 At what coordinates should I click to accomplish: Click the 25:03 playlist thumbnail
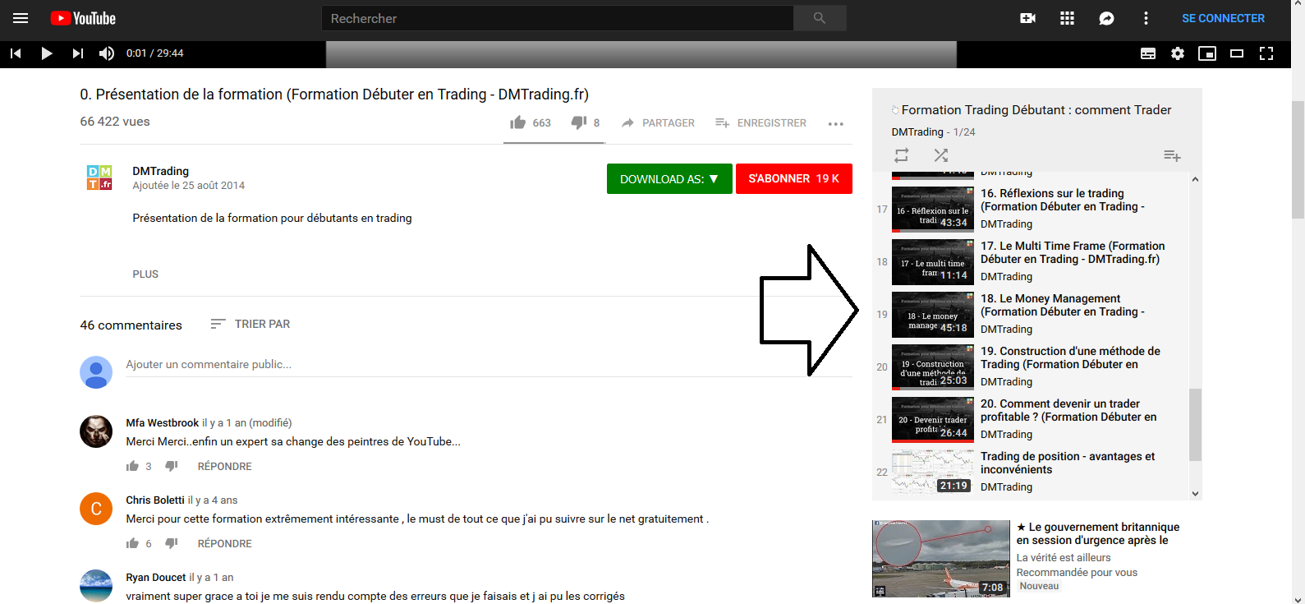coord(933,367)
